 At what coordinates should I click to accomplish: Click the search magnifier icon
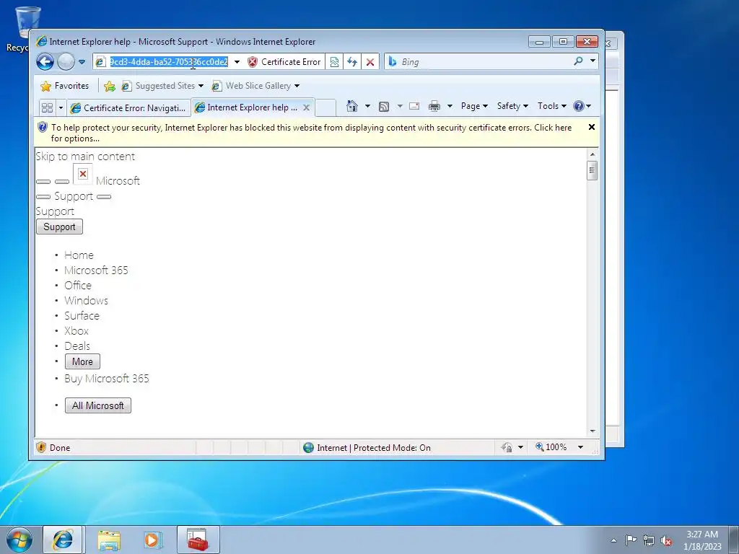(x=578, y=61)
